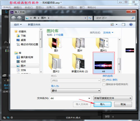140x121 pixels.
Task: Select the 新建文件夹 (2) folder
Action: tap(80, 63)
